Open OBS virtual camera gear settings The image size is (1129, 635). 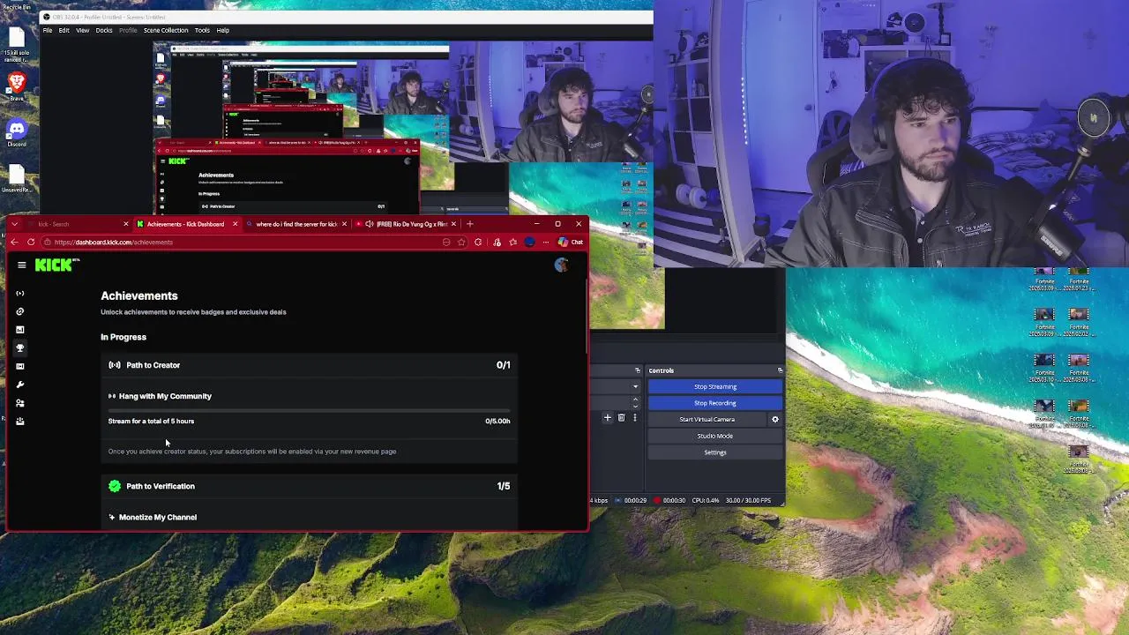coord(775,420)
